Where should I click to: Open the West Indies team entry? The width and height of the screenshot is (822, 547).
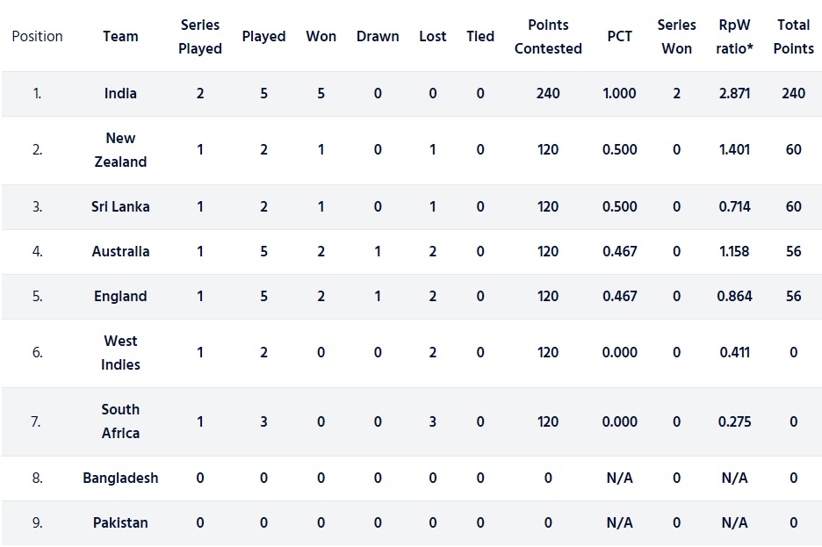(120, 352)
